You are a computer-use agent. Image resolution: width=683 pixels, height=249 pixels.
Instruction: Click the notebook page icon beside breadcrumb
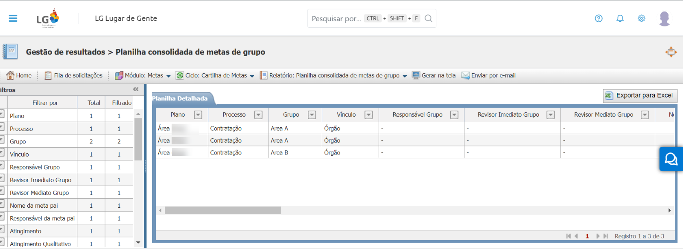10,52
